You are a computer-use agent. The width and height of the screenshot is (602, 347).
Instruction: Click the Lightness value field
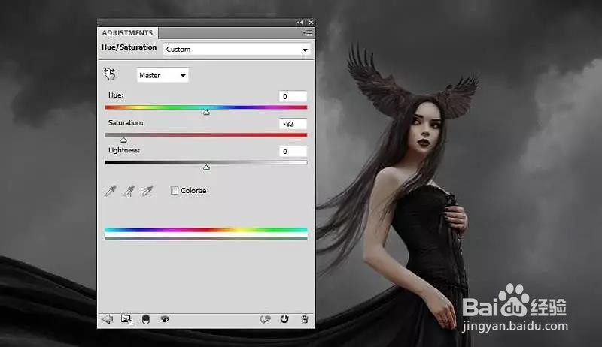tap(293, 152)
